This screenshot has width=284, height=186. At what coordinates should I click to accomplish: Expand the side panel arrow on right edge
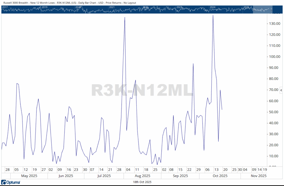(281, 90)
